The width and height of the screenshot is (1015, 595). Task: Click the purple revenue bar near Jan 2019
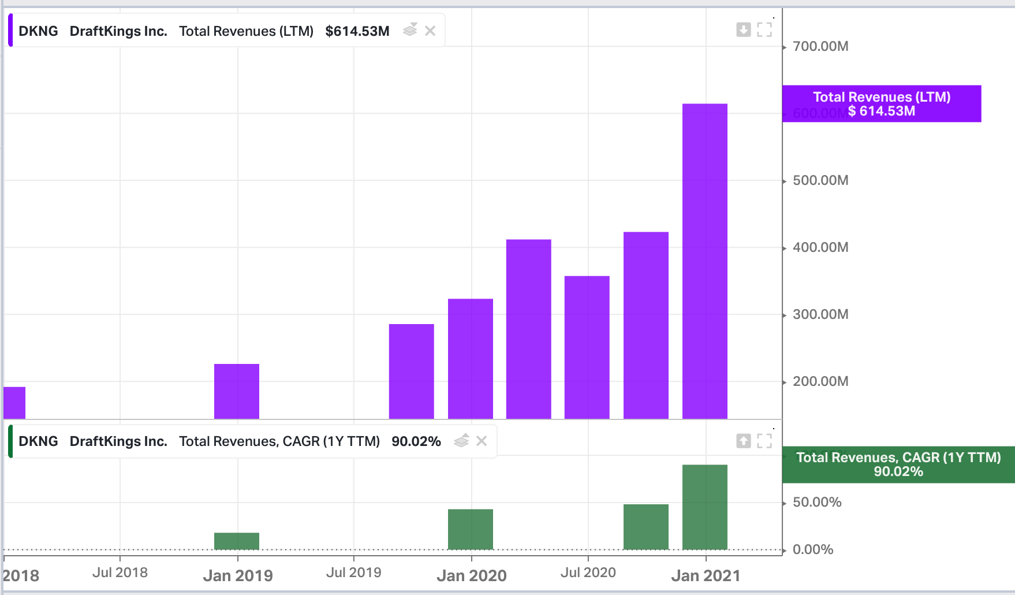click(x=237, y=391)
